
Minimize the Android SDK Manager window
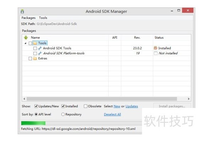172,11
